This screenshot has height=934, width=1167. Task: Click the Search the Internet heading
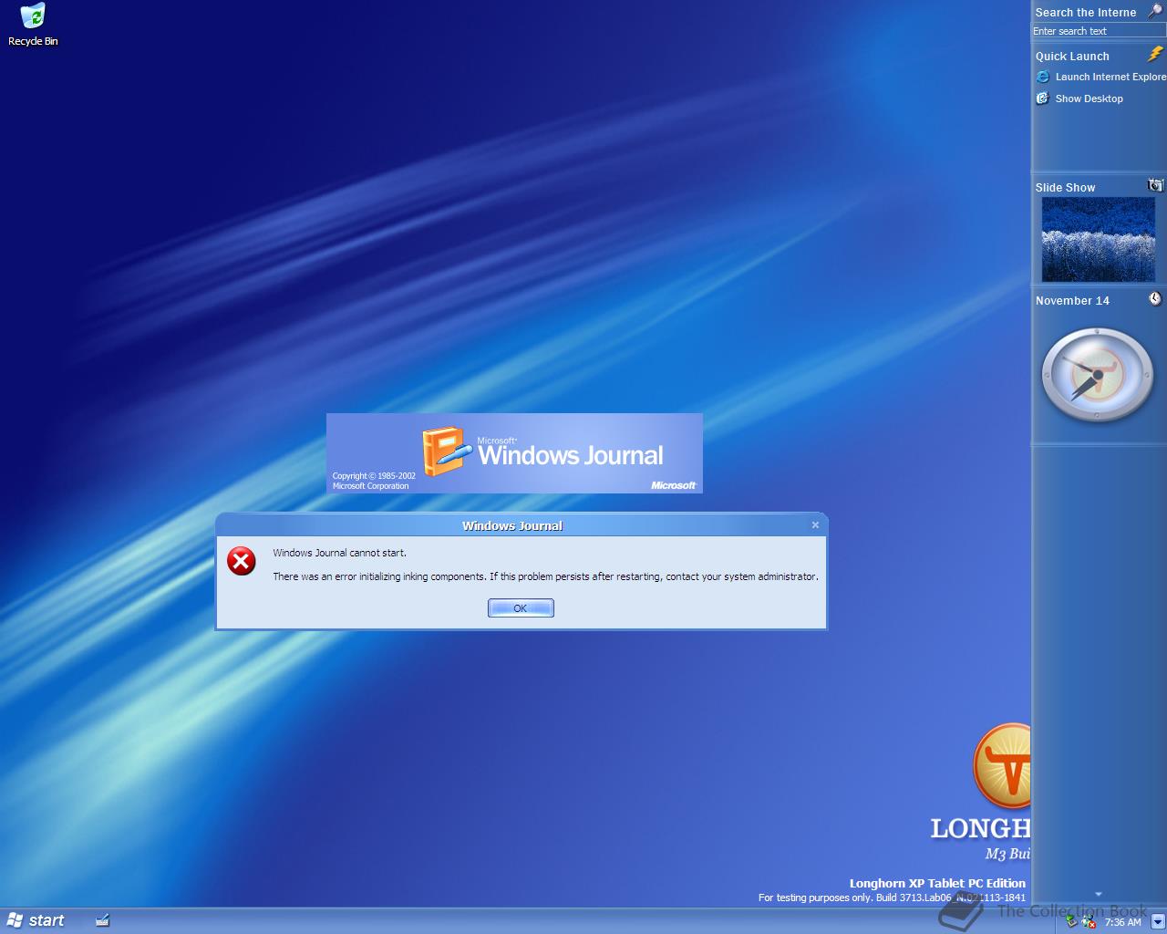pyautogui.click(x=1085, y=12)
